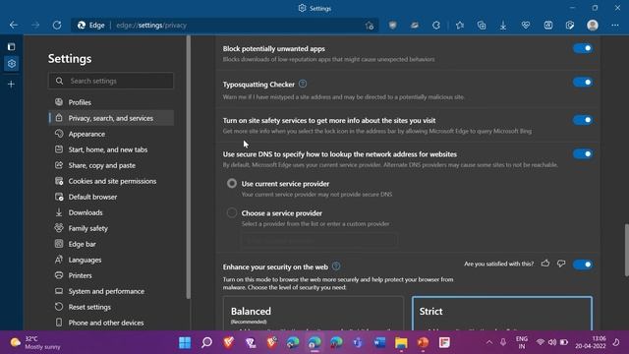
Task: Click the custom DNS provider field
Action: (x=318, y=240)
